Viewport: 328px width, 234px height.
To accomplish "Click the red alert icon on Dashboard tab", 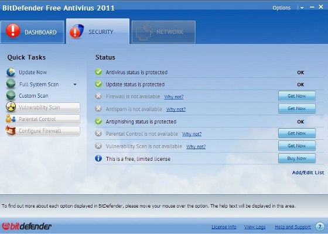I will coord(13,30).
